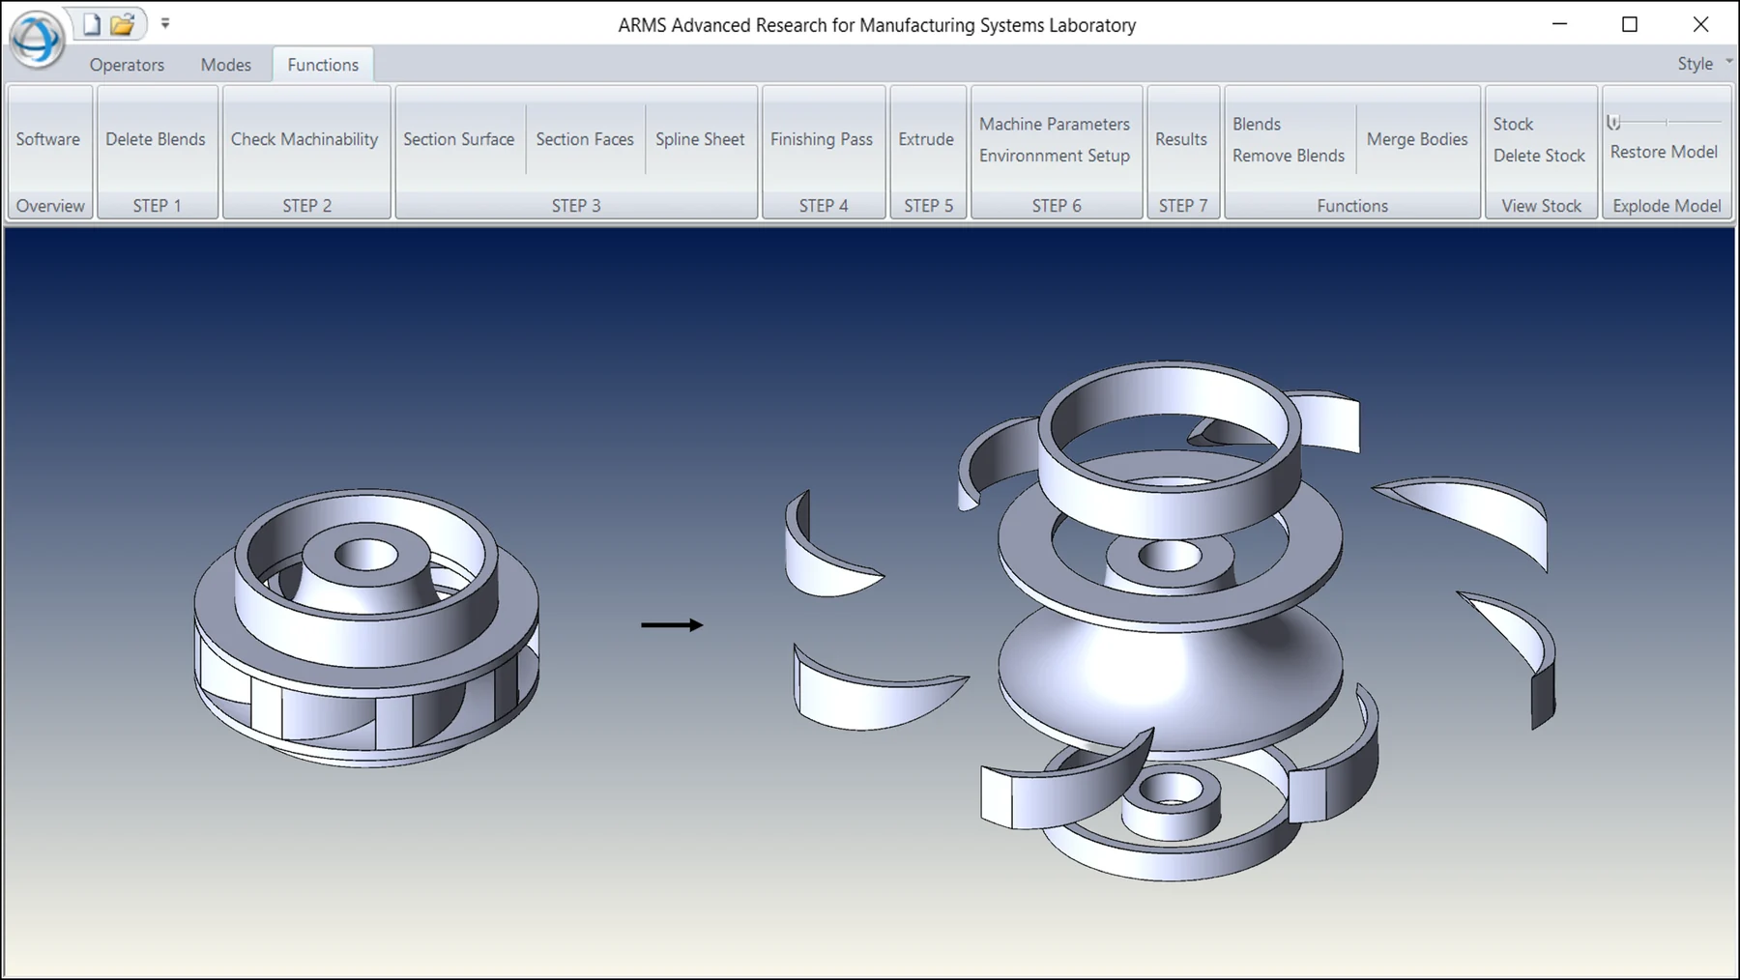Screen dimensions: 1740x980
Task: Open Environnment Setup
Action: coord(1055,156)
